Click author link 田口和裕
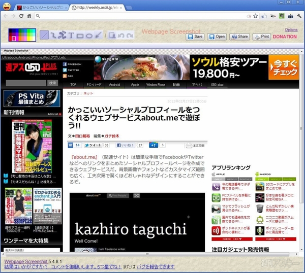 tap(82, 136)
